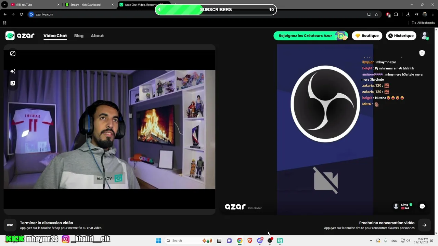This screenshot has height=246, width=438.
Task: Open Historique history
Action: coord(401,36)
